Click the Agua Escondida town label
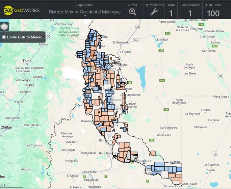The height and width of the screenshot is (189, 231). [x=179, y=102]
